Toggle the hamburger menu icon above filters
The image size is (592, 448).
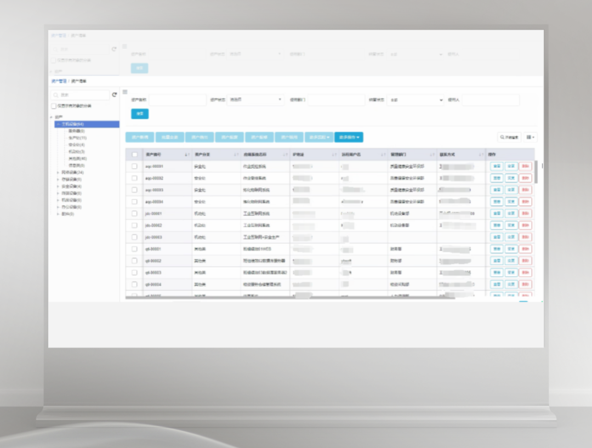(125, 92)
